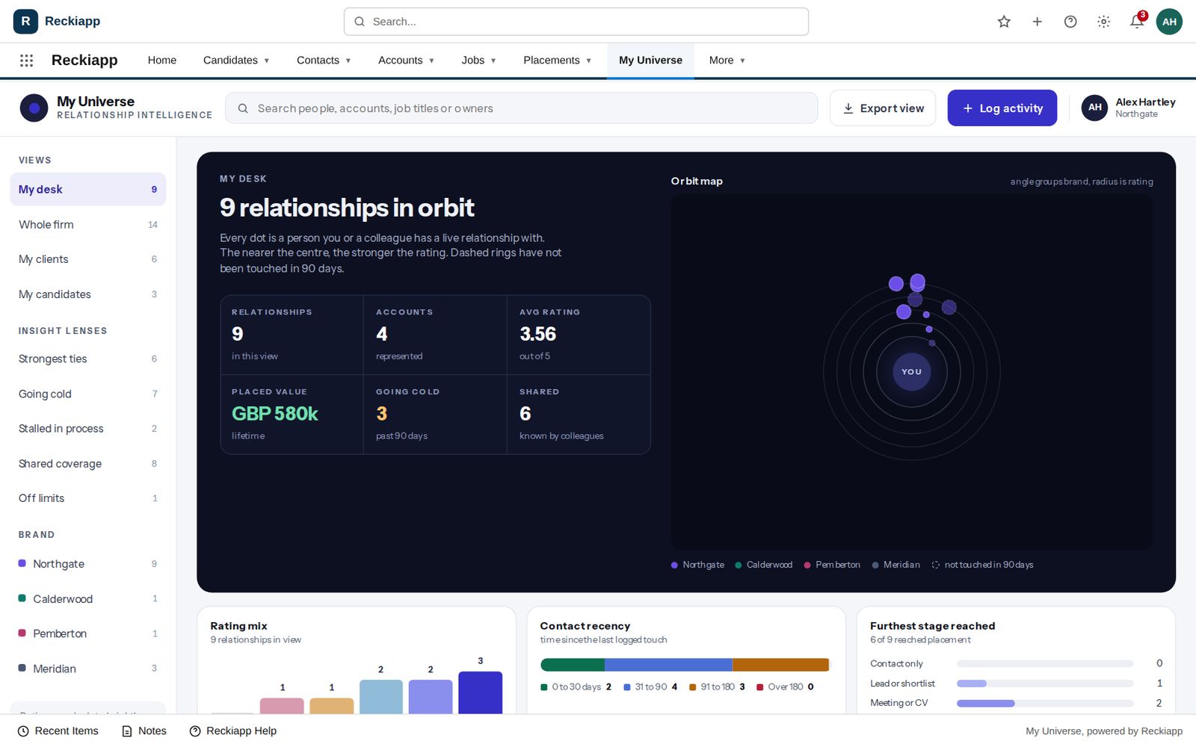Click the tallest rating mix bar with 3
Screen dimensions: 1196x747
pyautogui.click(x=480, y=692)
